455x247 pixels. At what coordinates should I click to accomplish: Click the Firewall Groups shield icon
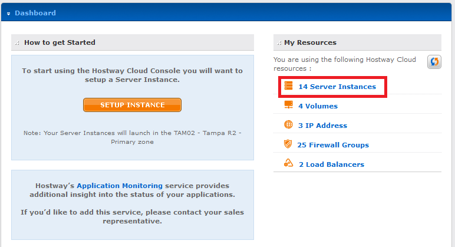click(x=288, y=144)
